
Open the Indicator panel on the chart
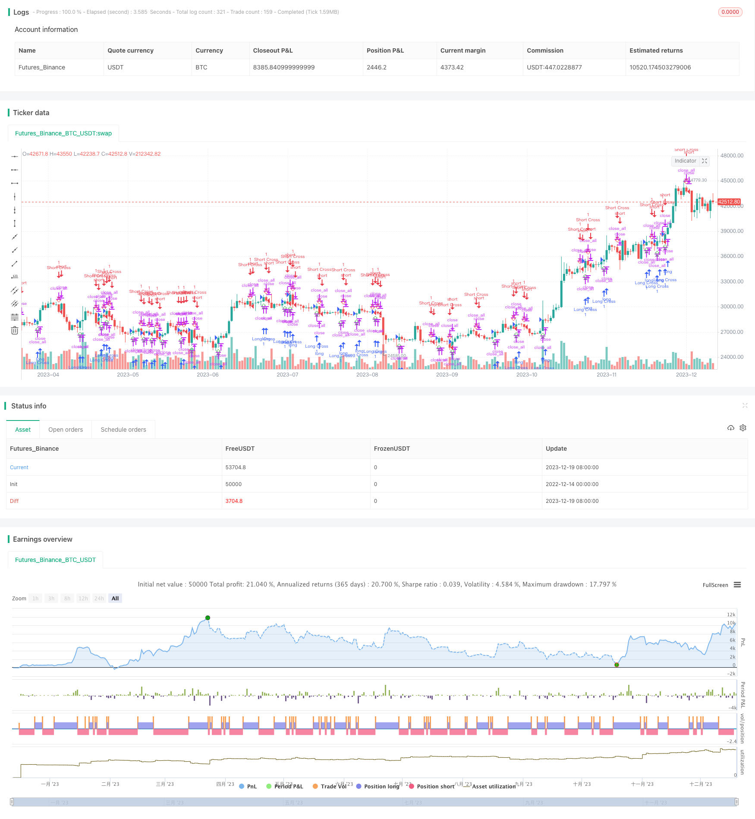pos(686,161)
